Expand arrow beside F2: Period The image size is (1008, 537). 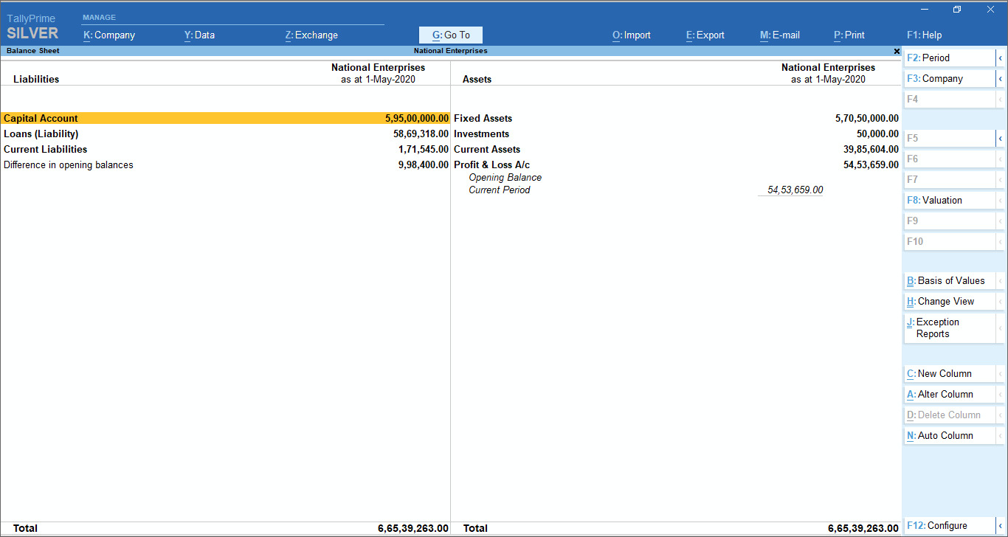pos(1001,58)
